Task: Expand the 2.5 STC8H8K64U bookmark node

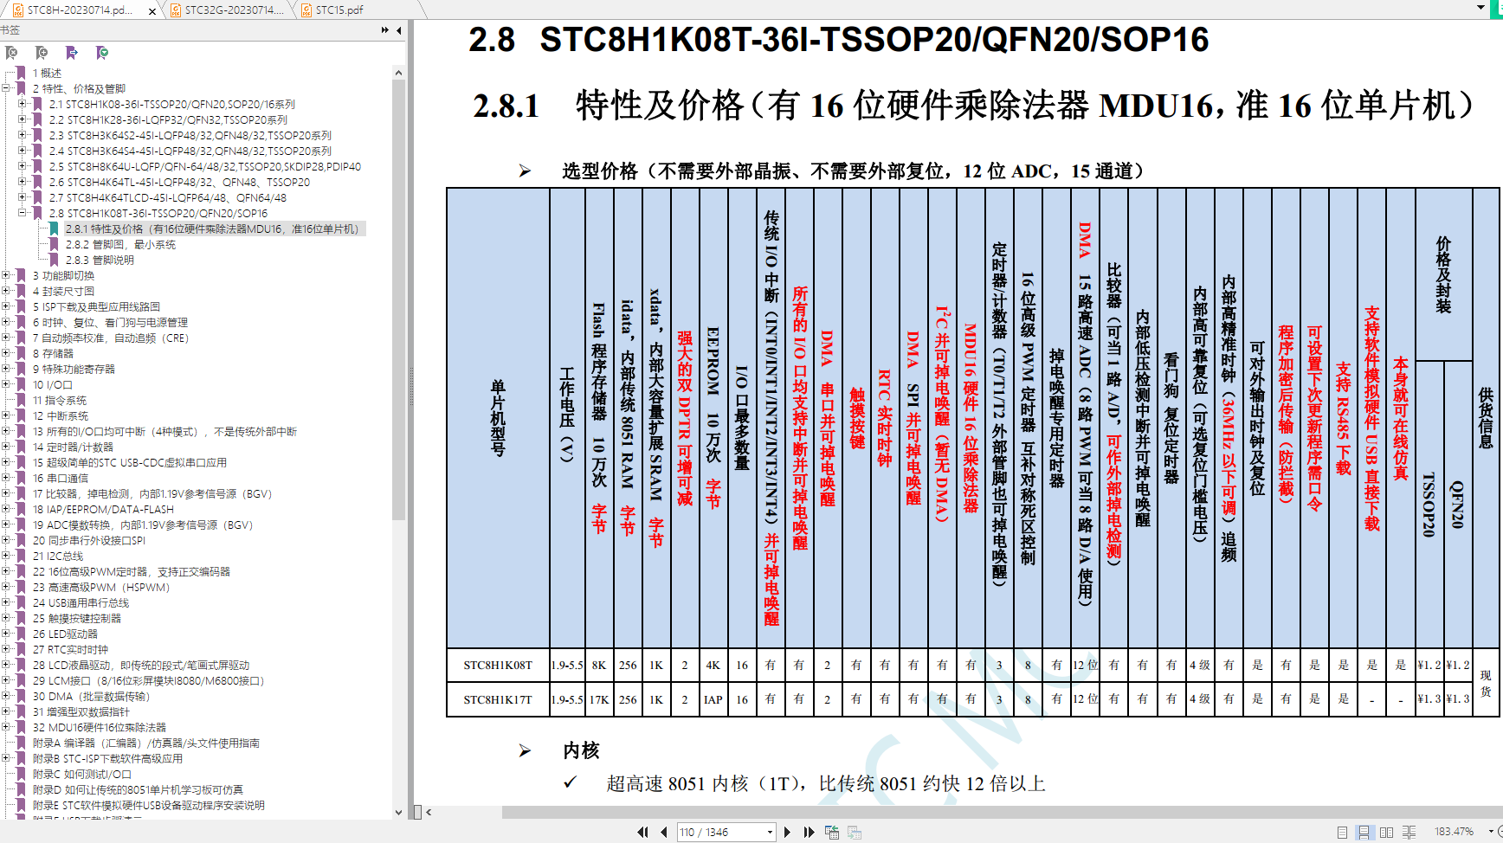Action: tap(23, 166)
